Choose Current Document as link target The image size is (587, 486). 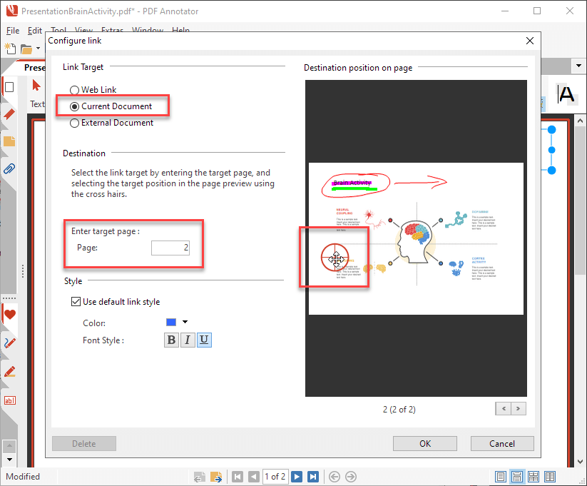click(74, 106)
